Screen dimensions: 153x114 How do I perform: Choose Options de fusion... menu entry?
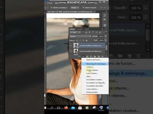pos(95,60)
